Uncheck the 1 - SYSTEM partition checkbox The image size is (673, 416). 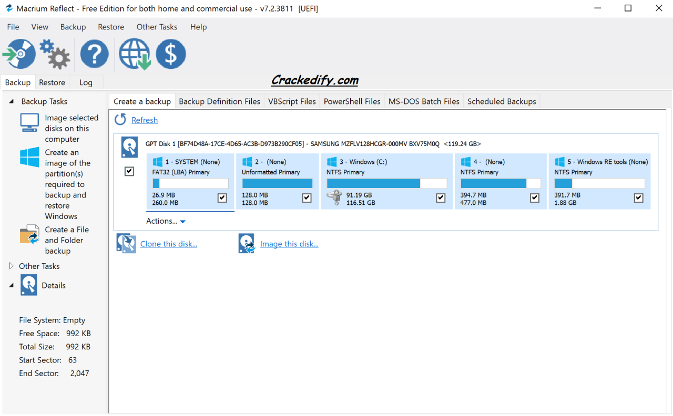point(222,198)
